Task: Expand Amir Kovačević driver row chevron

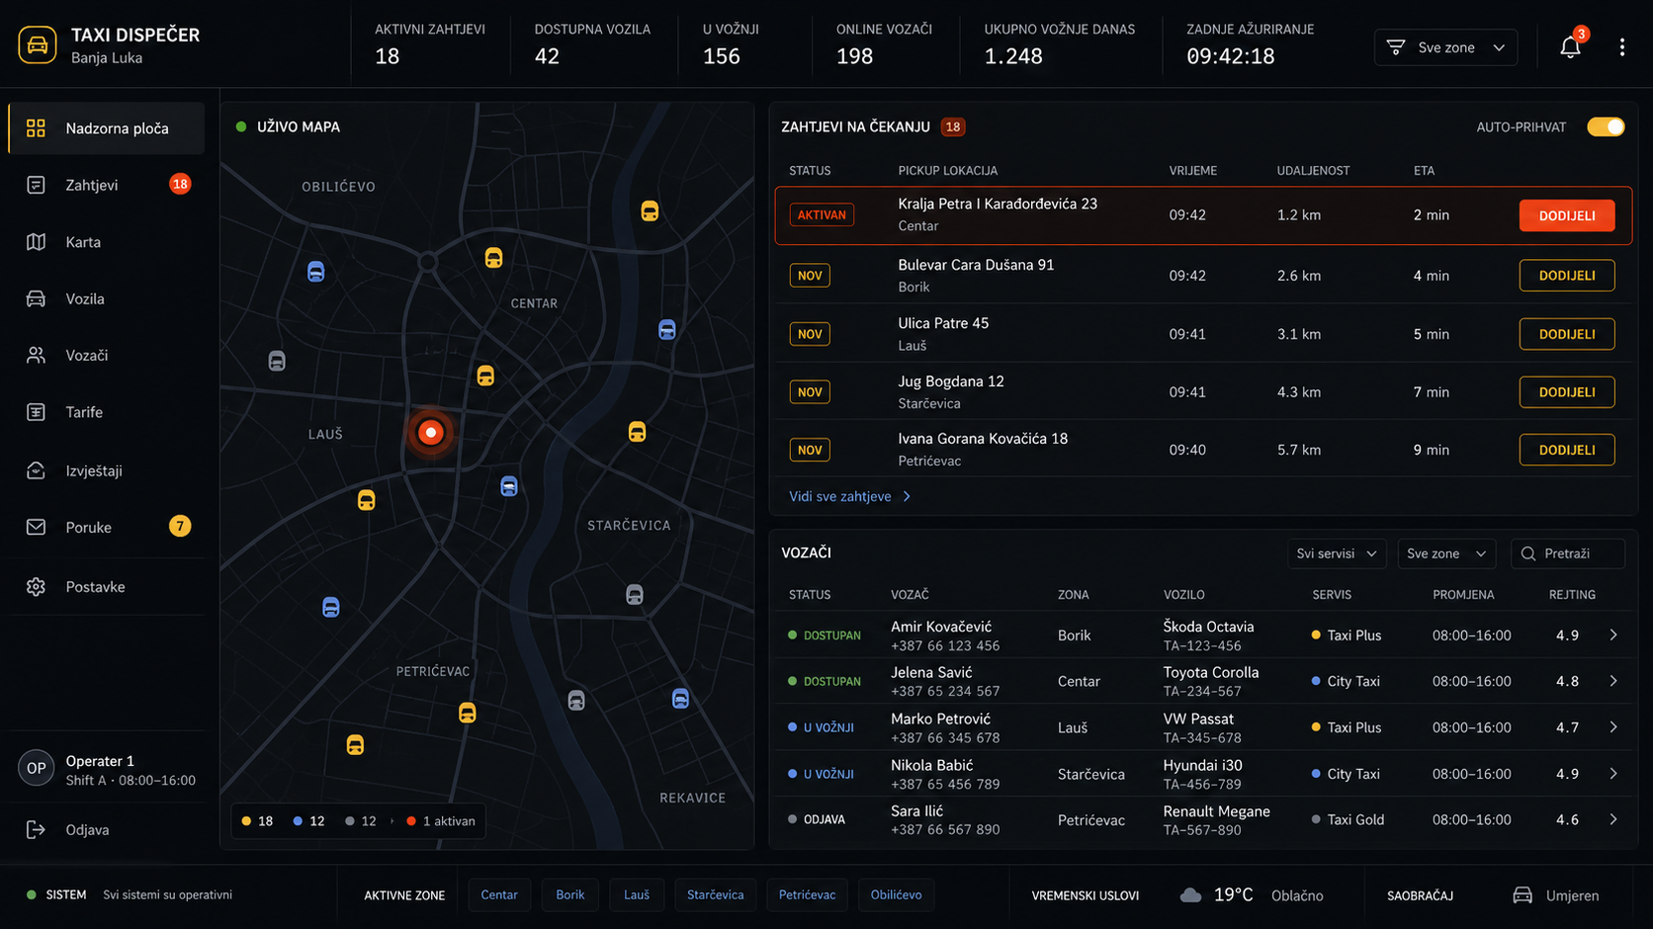Action: 1612,635
